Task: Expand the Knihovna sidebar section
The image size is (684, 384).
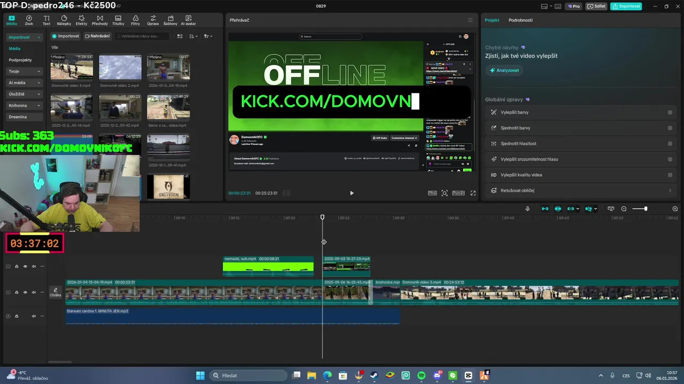Action: click(25, 106)
